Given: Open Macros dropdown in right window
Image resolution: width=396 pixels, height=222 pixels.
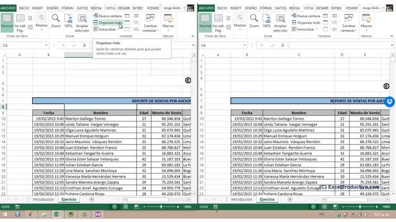Looking at the screenshot, I should 366,23.
